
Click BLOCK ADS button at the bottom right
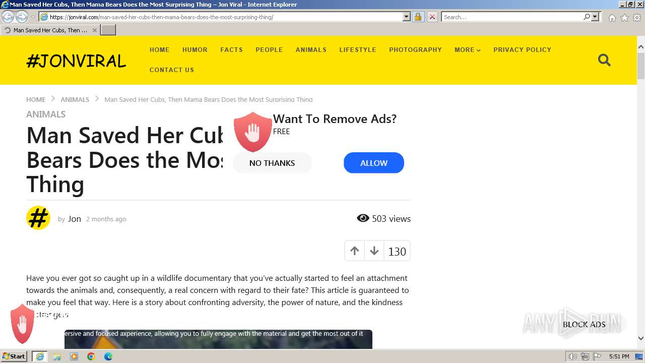coord(584,325)
